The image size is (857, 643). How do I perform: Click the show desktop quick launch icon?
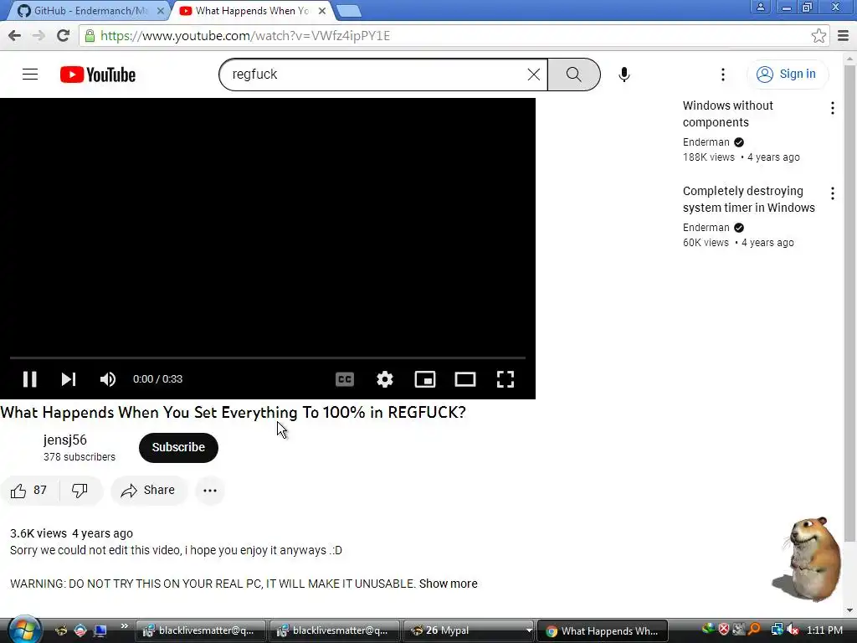pyautogui.click(x=100, y=630)
